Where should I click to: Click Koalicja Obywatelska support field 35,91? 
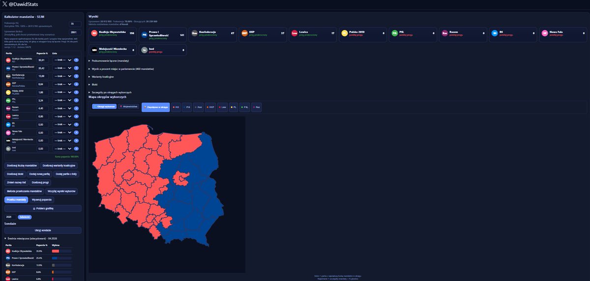tap(43, 60)
